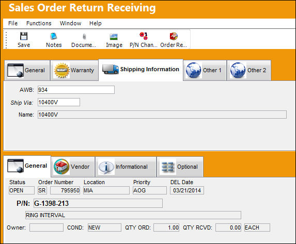This screenshot has width=296, height=244.
Task: Click the Location field showing MIA
Action: click(106, 190)
